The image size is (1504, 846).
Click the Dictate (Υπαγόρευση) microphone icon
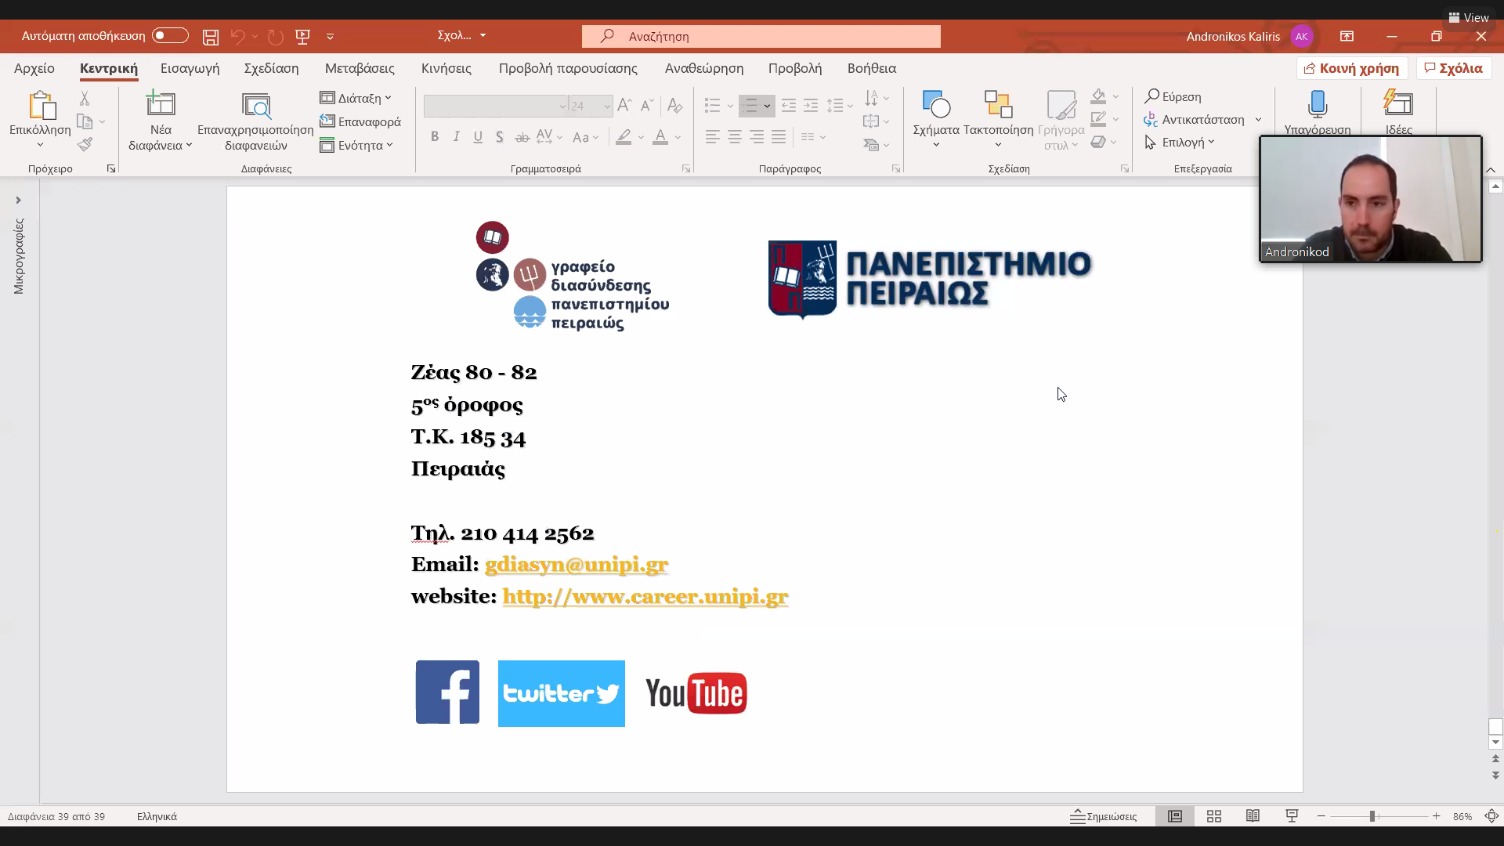pos(1317,104)
